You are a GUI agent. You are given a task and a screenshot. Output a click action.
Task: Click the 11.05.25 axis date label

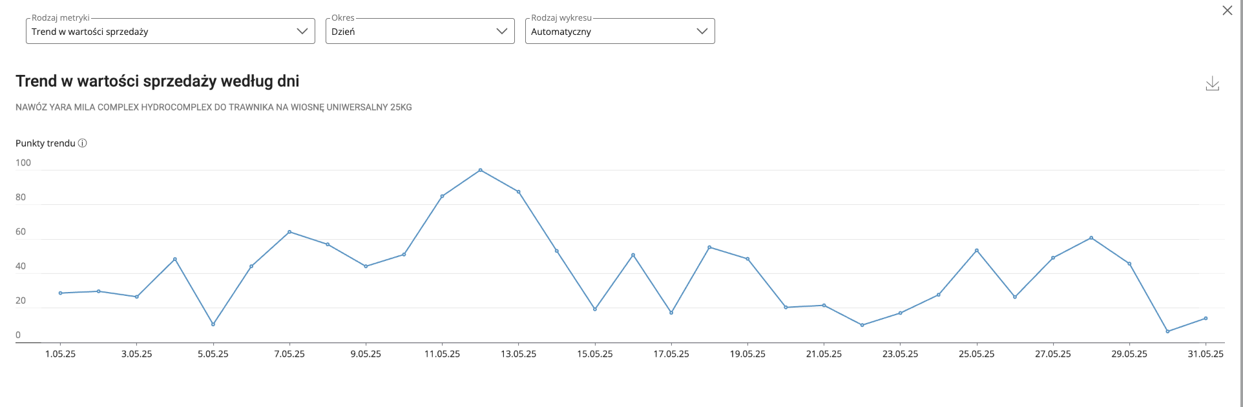(442, 354)
